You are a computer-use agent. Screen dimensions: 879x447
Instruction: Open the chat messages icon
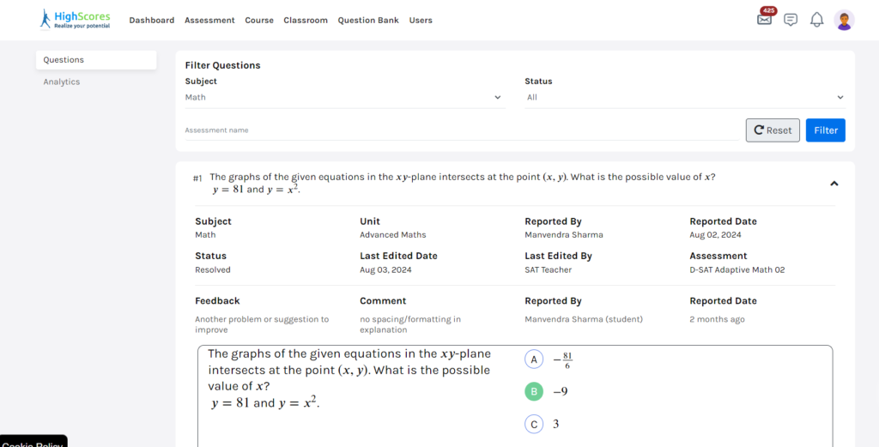[791, 20]
